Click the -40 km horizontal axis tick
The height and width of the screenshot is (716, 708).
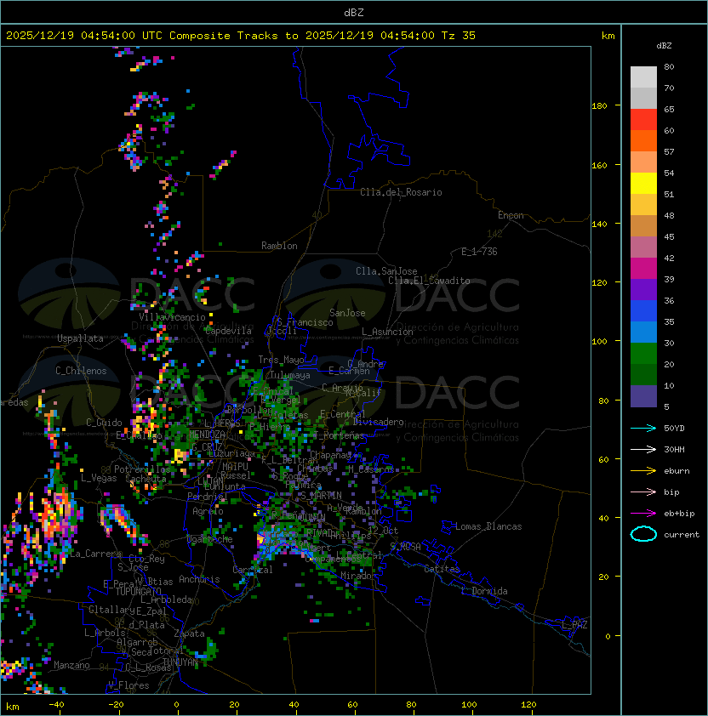(x=56, y=705)
